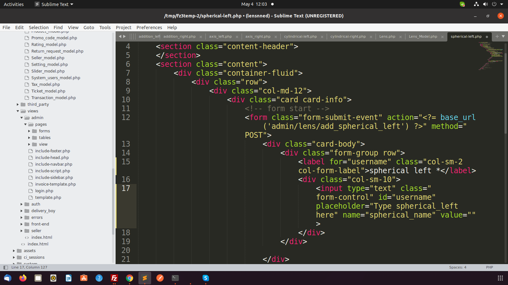Switch to FileZilla in the dock
Image resolution: width=508 pixels, height=285 pixels.
pos(114,278)
